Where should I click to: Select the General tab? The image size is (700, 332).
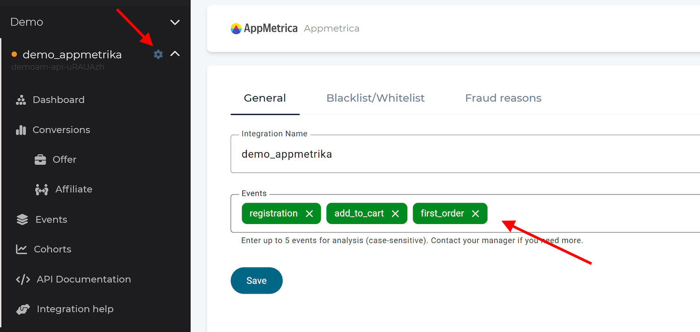point(265,98)
